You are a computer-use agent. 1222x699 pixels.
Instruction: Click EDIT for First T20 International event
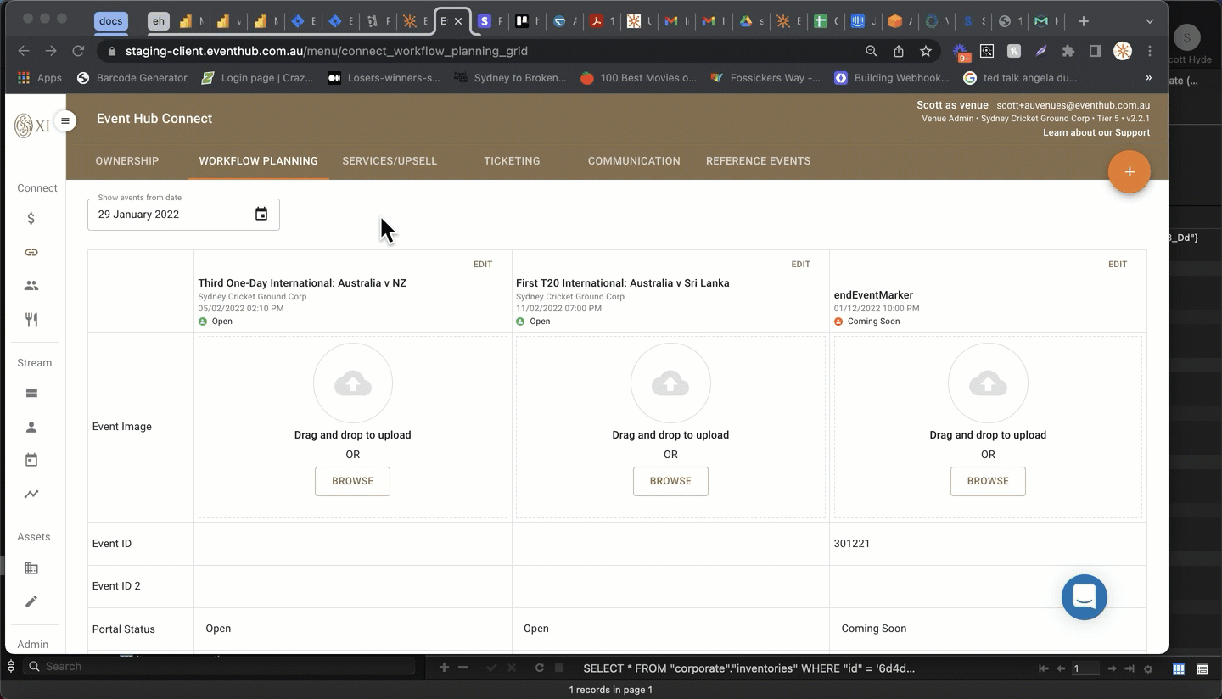800,265
